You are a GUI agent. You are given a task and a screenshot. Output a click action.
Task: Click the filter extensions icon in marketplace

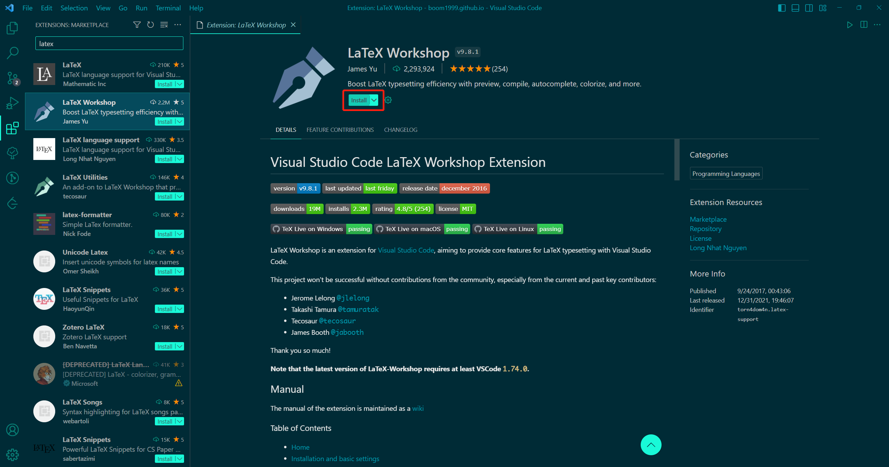(x=136, y=25)
